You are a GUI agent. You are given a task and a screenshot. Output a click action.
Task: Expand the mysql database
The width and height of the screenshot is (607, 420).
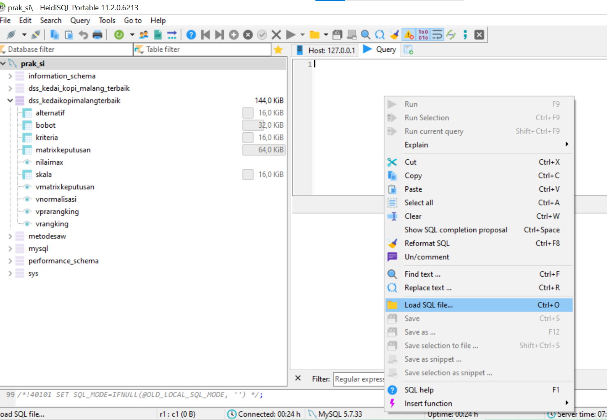click(10, 248)
